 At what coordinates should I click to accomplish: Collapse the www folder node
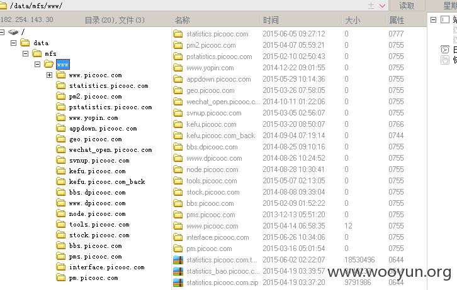pos(37,64)
